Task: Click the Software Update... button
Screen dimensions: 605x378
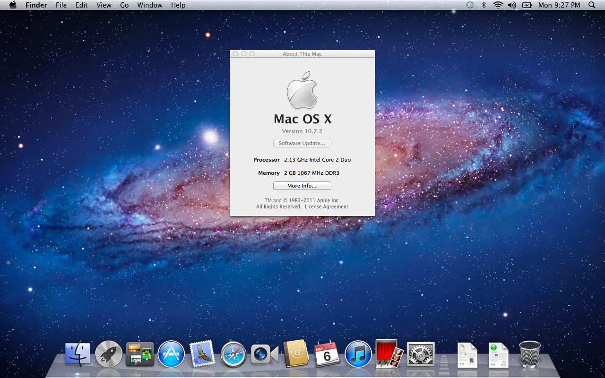Action: coord(302,143)
